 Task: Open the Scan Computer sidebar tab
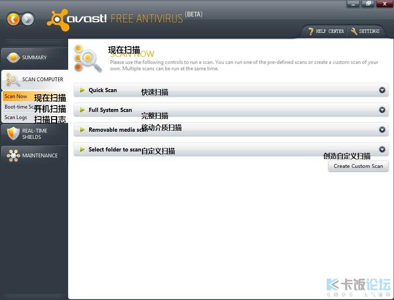point(42,79)
